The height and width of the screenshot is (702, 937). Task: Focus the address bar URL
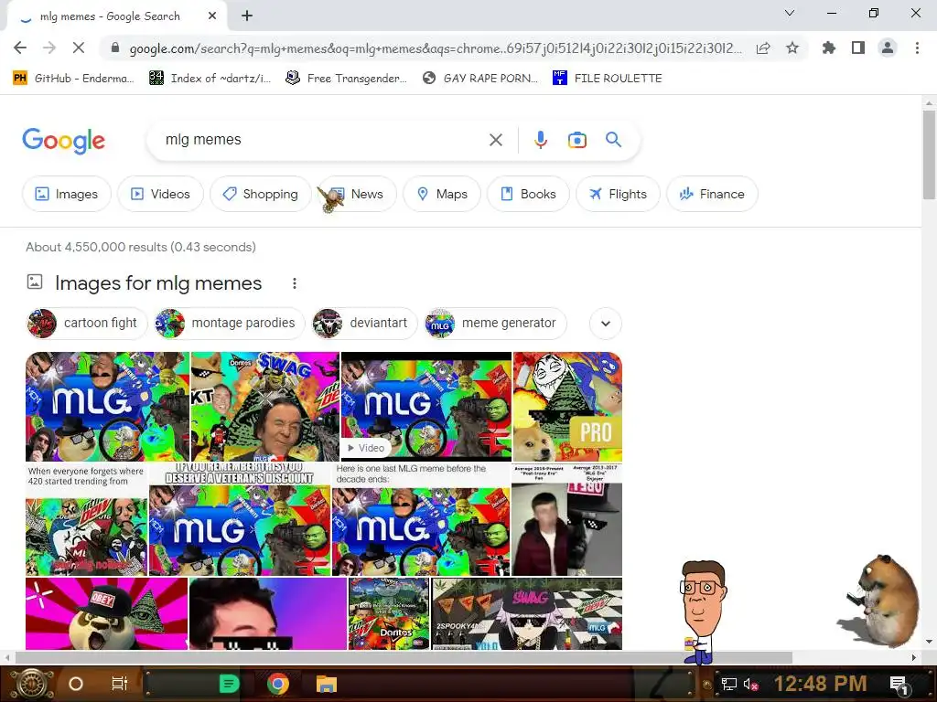[436, 48]
